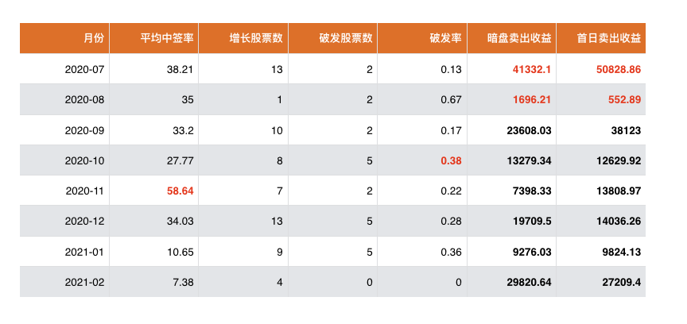
Task: Select the red 50828.86 cell
Action: (x=618, y=70)
